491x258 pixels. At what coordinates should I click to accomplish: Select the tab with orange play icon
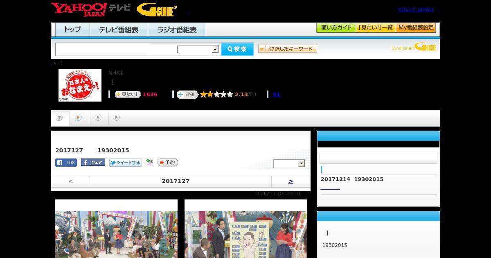click(80, 118)
